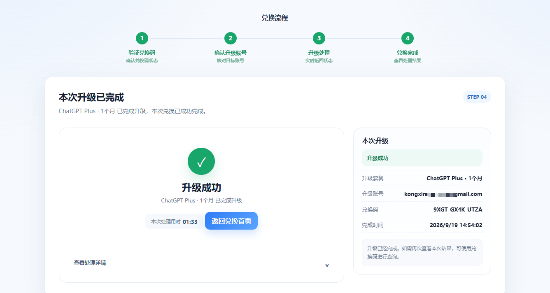
Task: Click the plan value ChatGPT Plus • 1个月
Action: tap(454, 178)
